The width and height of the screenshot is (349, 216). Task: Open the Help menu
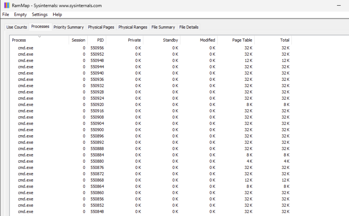pyautogui.click(x=57, y=14)
